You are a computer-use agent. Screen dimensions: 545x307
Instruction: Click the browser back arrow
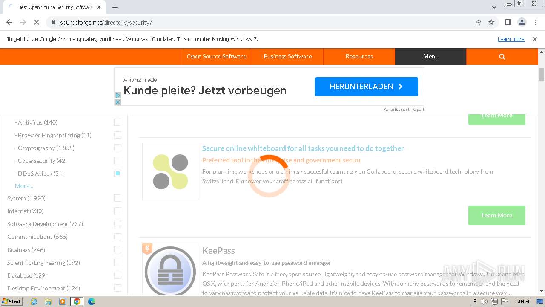(9, 22)
